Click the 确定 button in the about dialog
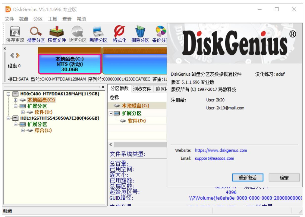305x217 pixels. pyautogui.click(x=284, y=178)
